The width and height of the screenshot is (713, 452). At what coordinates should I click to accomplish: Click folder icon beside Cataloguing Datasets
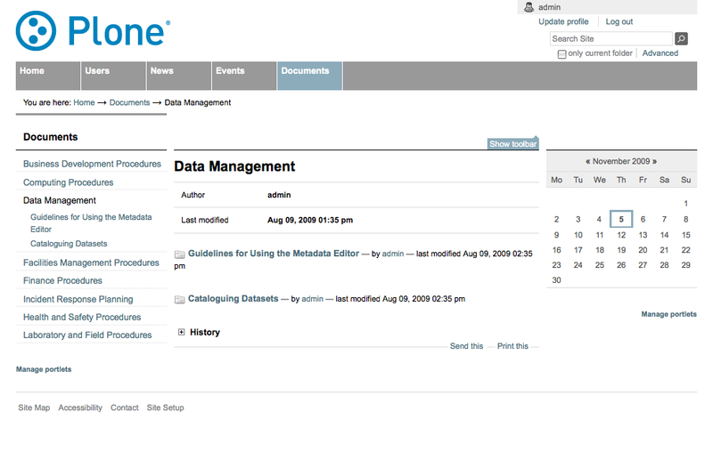(180, 300)
